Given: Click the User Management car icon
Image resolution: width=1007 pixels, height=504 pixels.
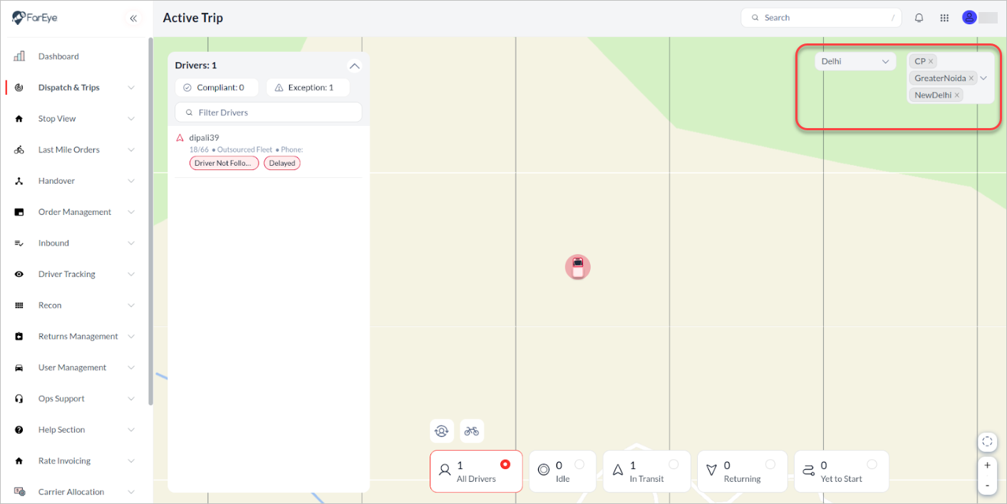Looking at the screenshot, I should coord(19,367).
